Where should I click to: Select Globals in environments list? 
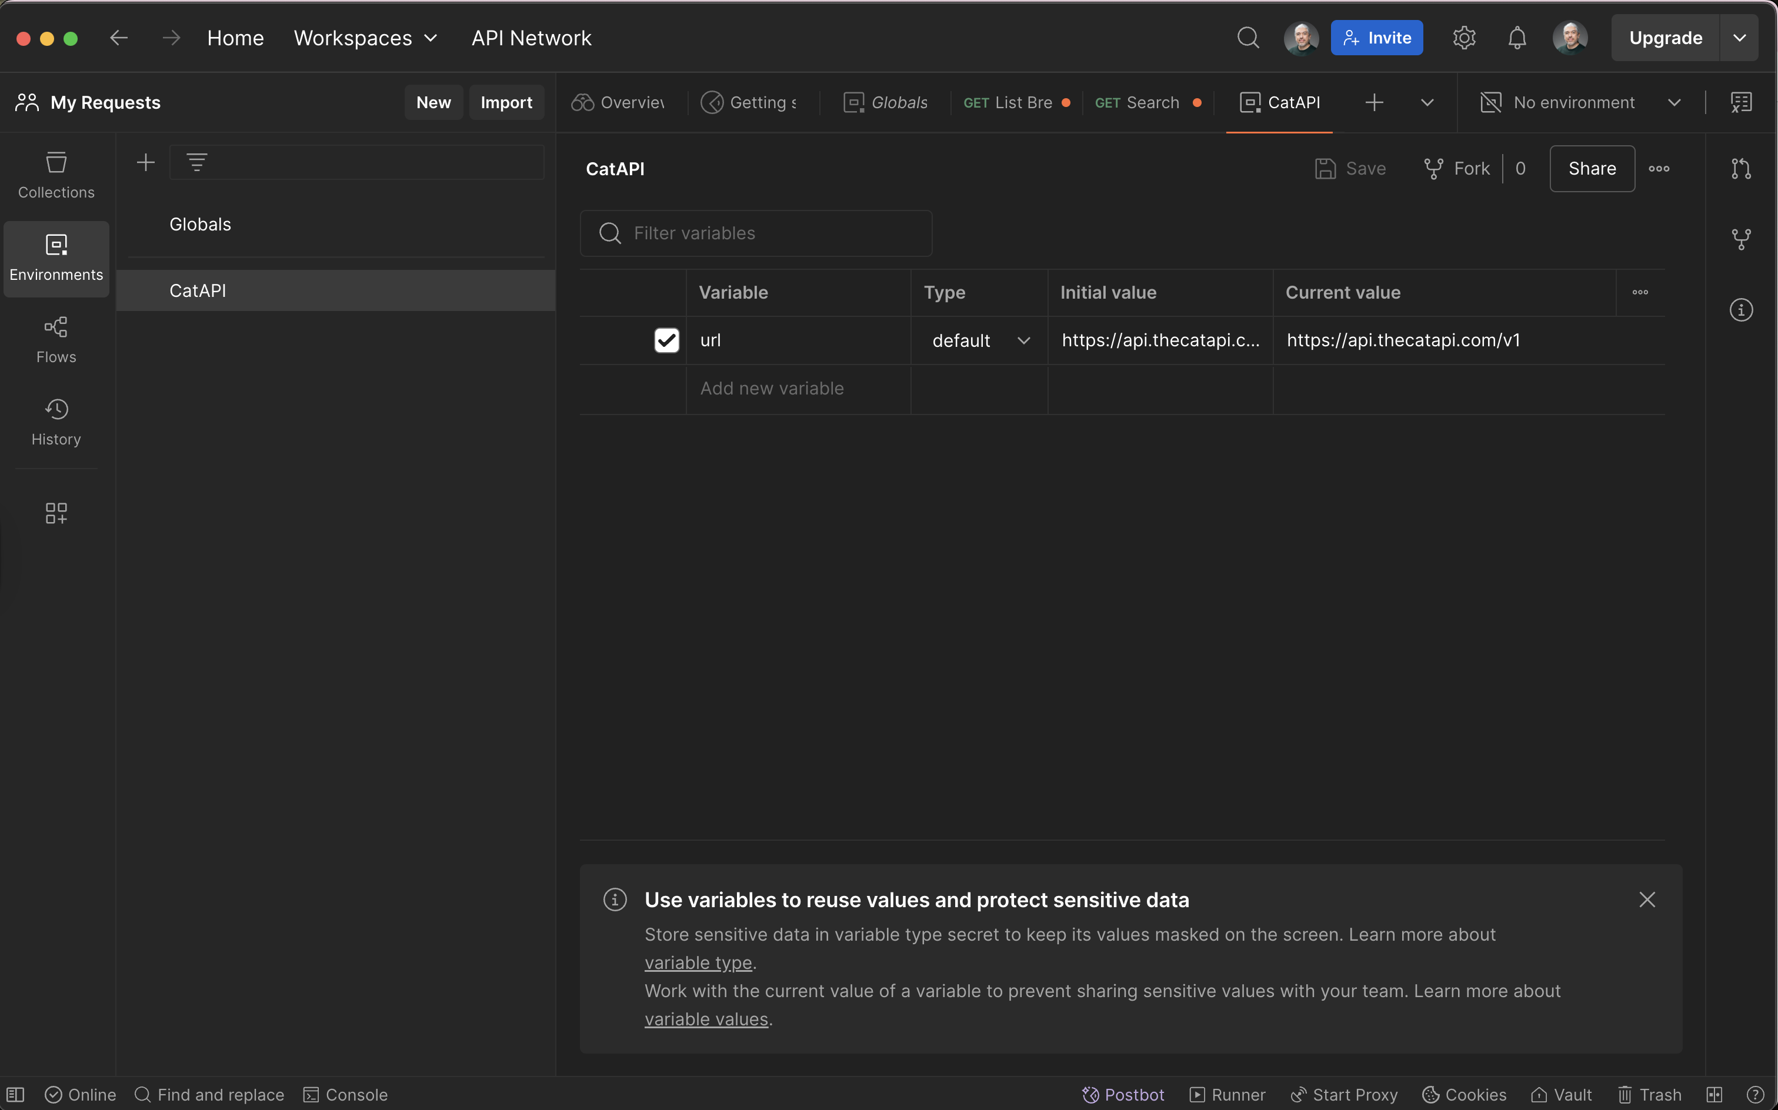[x=200, y=225]
